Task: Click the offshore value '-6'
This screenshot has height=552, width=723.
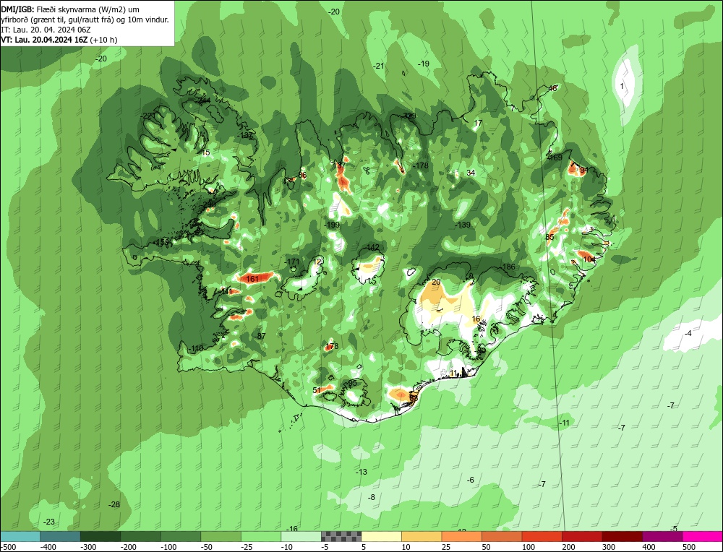Action: (471, 480)
